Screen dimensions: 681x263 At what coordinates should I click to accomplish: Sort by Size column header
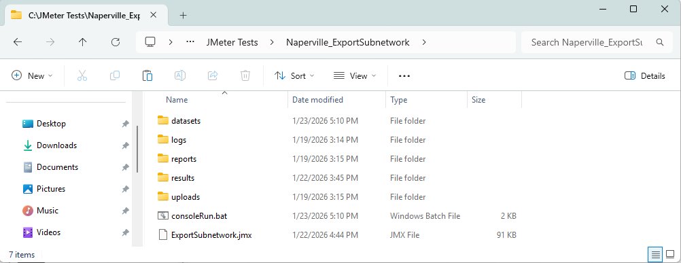(x=478, y=100)
